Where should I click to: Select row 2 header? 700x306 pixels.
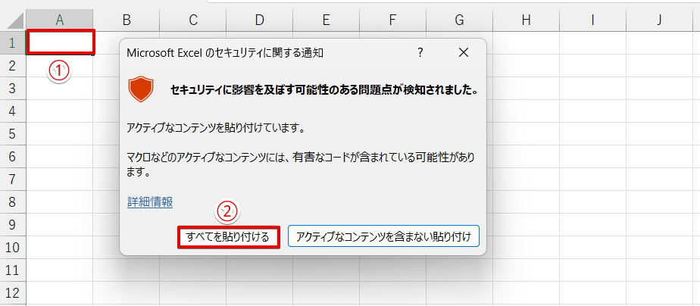point(13,66)
